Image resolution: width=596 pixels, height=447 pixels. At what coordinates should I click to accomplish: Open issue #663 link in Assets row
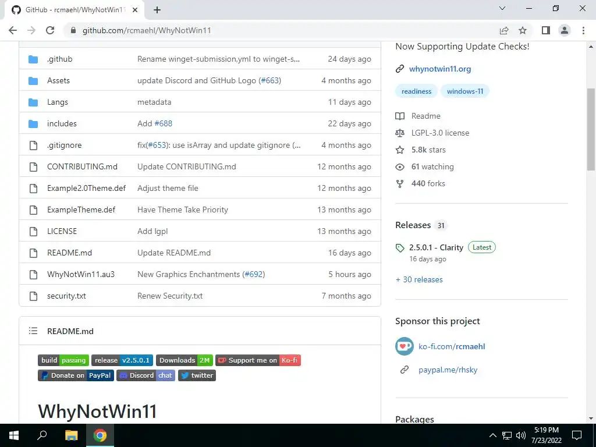click(x=271, y=80)
